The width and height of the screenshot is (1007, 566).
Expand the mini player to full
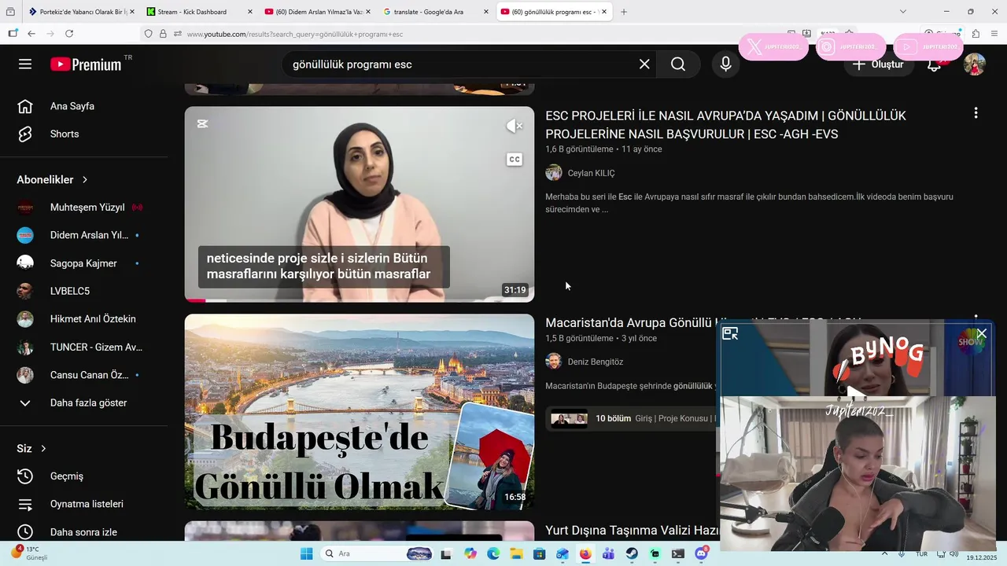pyautogui.click(x=730, y=333)
